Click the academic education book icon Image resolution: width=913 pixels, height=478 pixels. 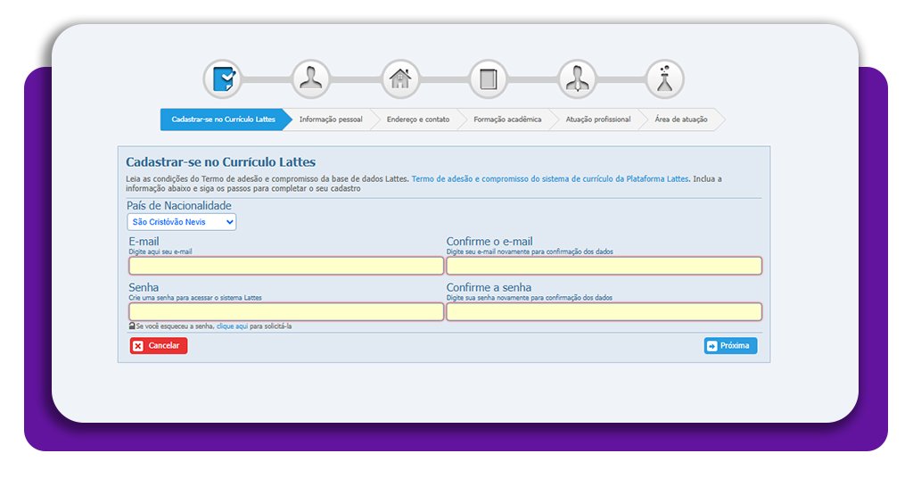[x=489, y=78]
